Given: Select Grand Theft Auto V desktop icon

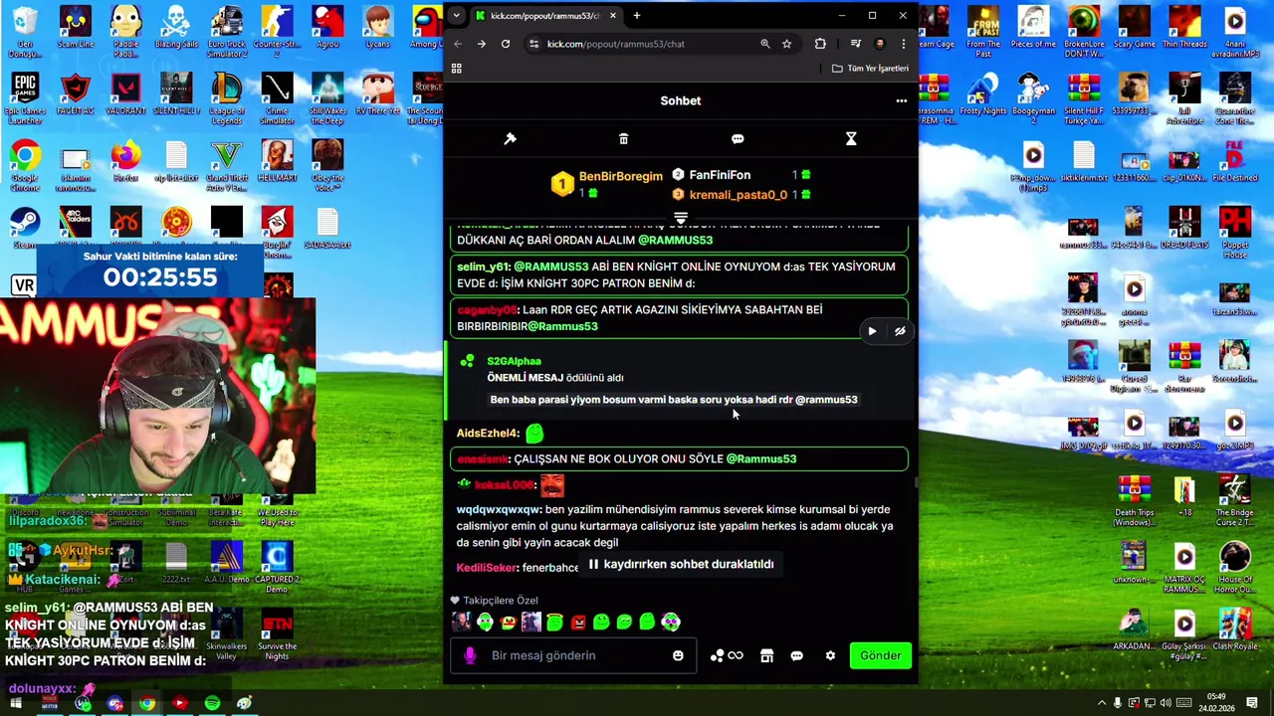Looking at the screenshot, I should (226, 166).
